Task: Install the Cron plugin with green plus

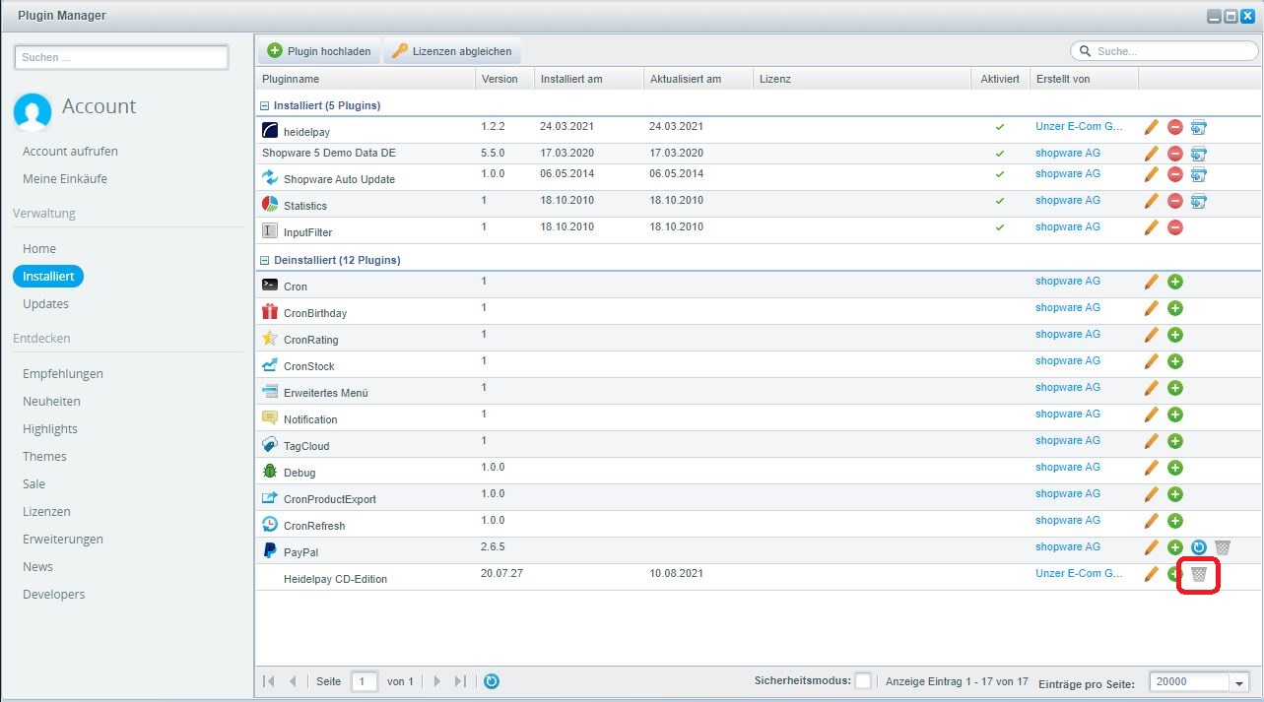Action: click(x=1174, y=282)
